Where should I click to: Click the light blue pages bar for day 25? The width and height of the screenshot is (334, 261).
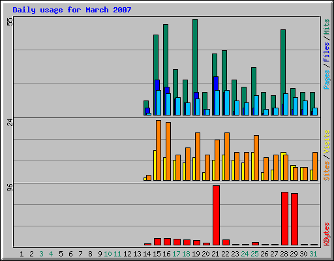click(256, 105)
